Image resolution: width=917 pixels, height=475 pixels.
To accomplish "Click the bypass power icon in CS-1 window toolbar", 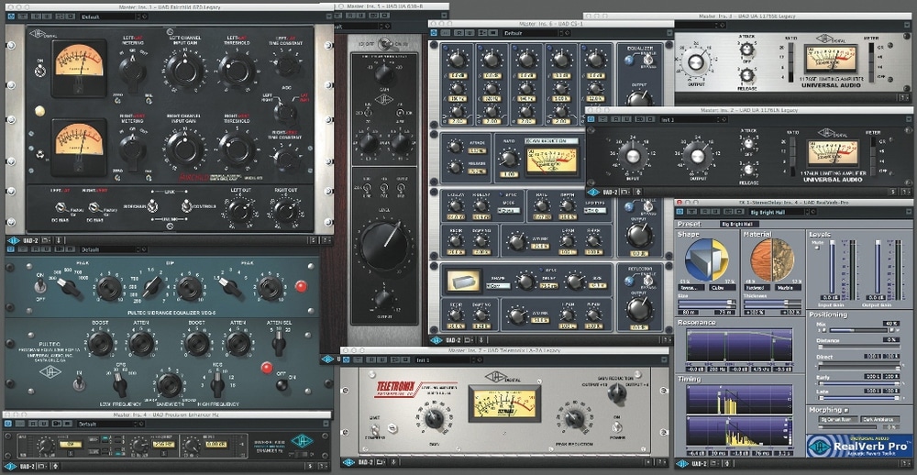I will click(434, 33).
